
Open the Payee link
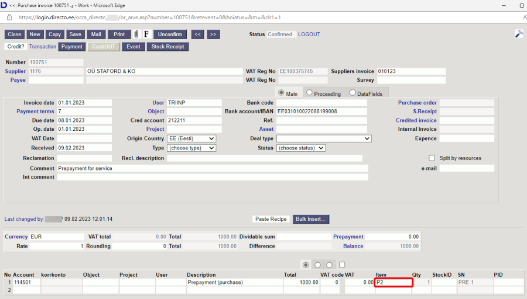click(x=18, y=80)
